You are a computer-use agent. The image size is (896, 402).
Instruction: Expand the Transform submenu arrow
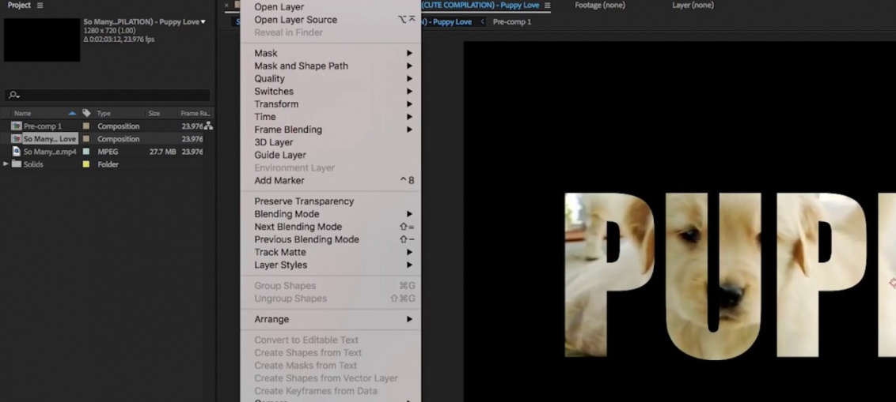click(409, 103)
